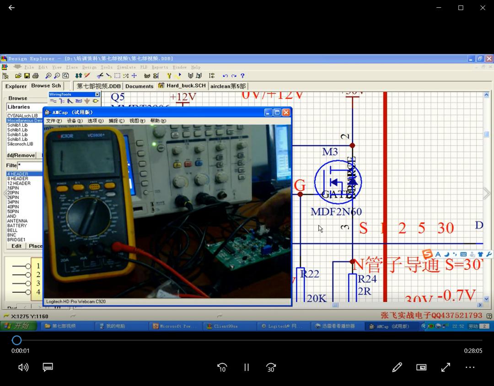This screenshot has width=494, height=386.
Task: Go back with the player's back arrow
Action: tap(11, 8)
